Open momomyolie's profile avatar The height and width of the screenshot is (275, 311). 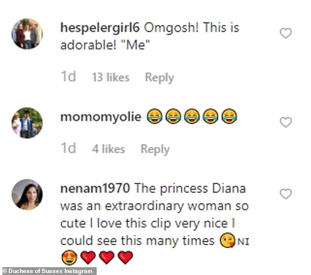point(27,123)
